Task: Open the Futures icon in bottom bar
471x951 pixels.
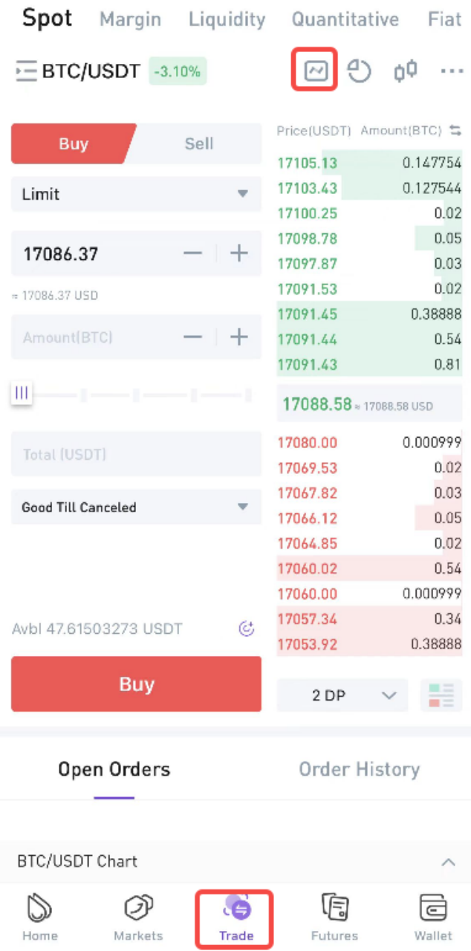Action: click(334, 917)
